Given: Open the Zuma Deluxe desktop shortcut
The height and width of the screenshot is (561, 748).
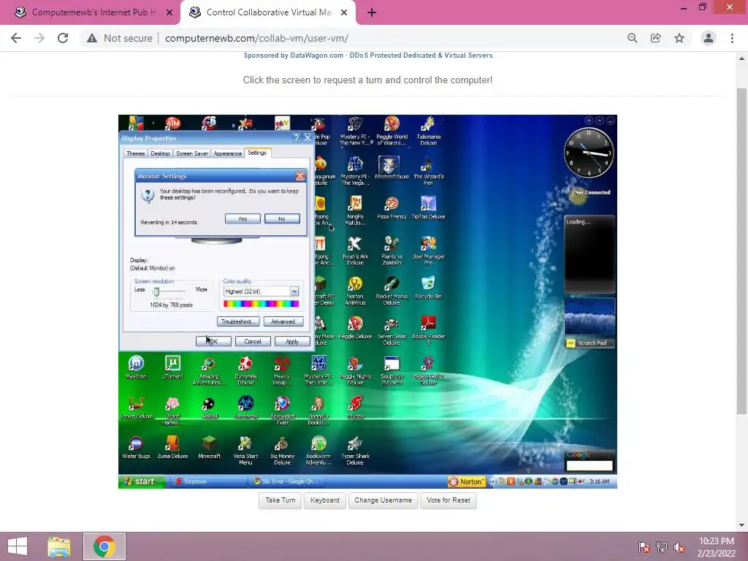Looking at the screenshot, I should pos(172,447).
